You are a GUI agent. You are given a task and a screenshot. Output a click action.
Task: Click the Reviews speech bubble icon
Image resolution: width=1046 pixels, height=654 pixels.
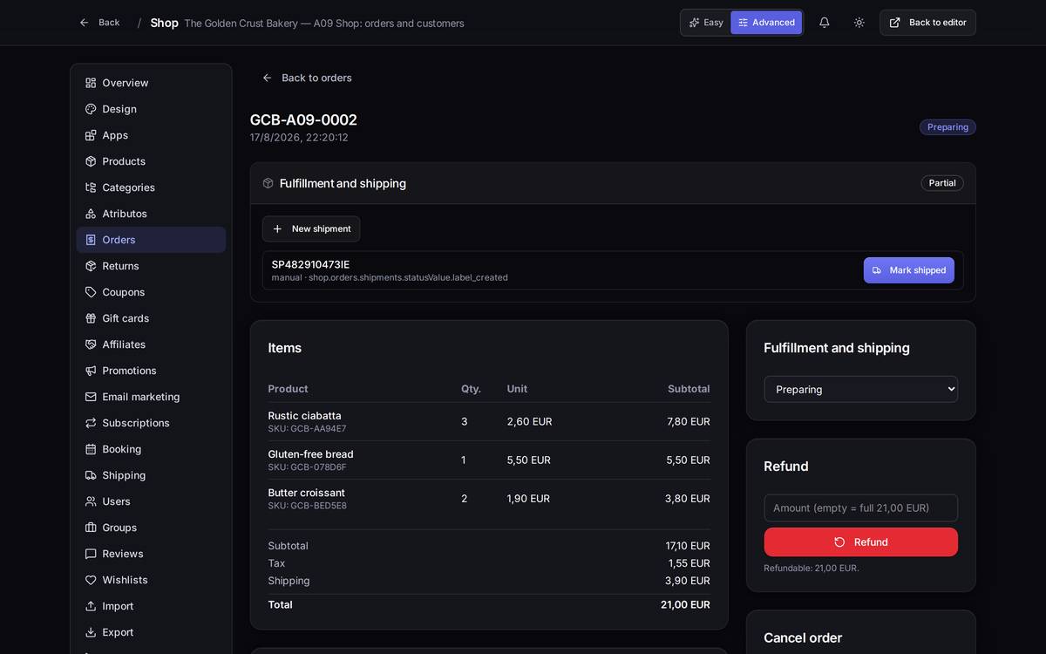pos(91,554)
